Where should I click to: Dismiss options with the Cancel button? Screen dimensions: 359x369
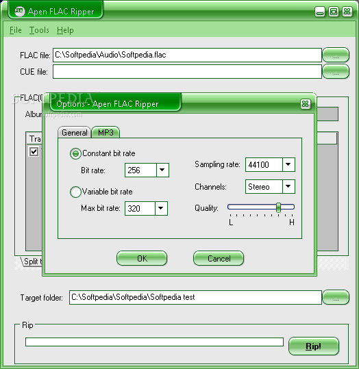[x=219, y=258]
